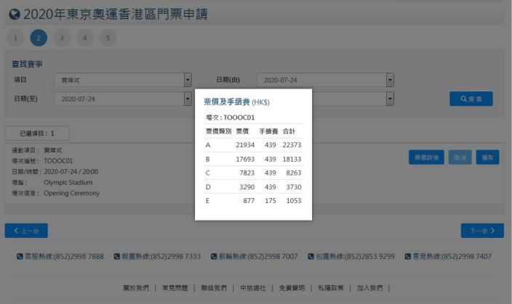The width and height of the screenshot is (512, 304).
Task: Open step 4 circle
Action: [x=85, y=38]
